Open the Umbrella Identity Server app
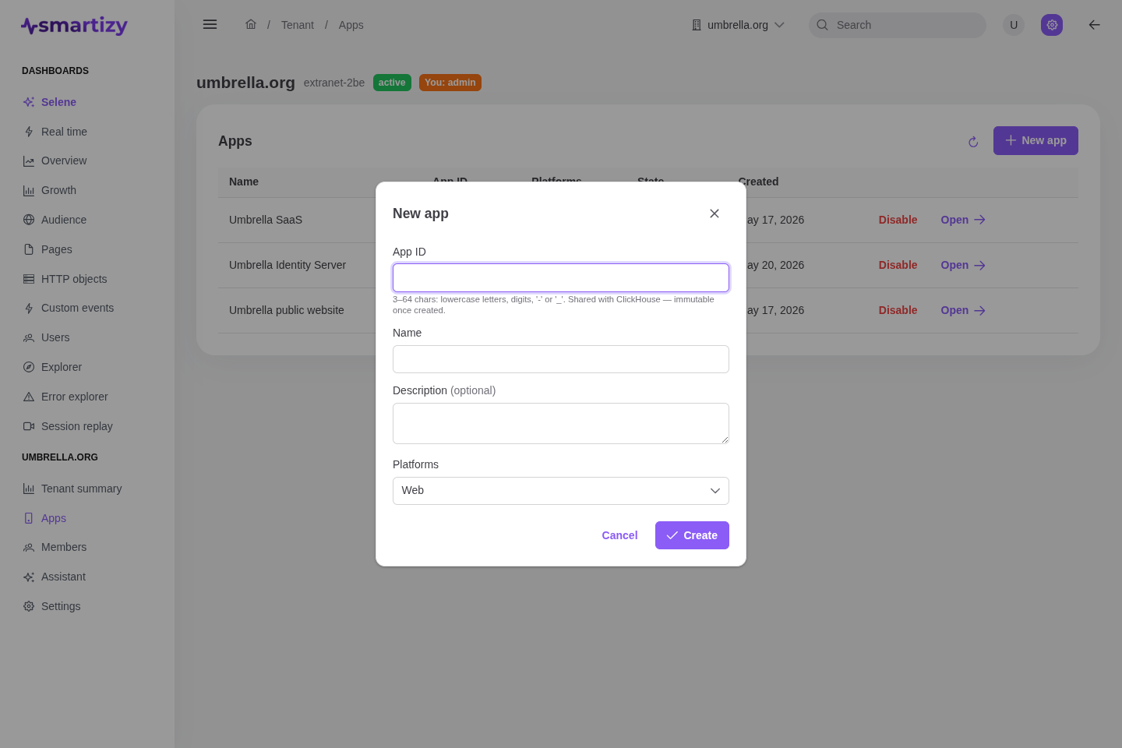1122x748 pixels. click(x=963, y=265)
